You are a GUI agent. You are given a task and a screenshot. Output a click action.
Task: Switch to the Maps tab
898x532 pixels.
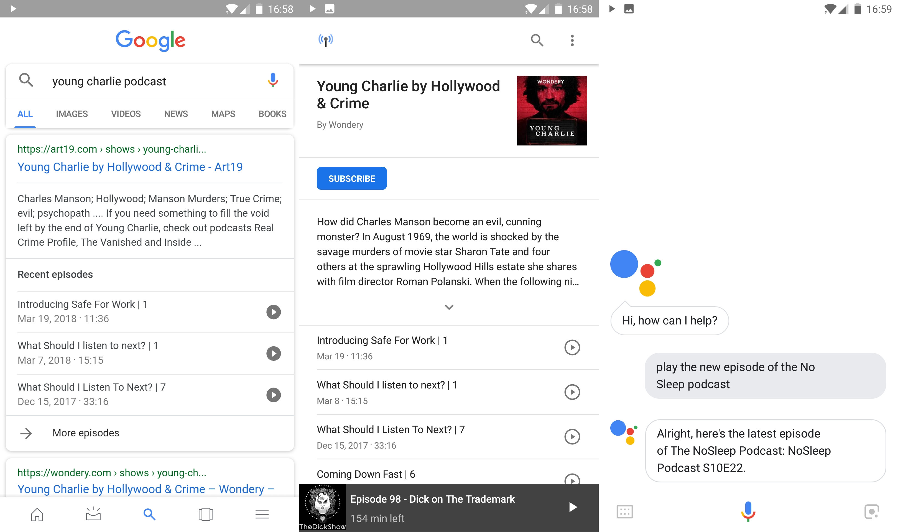pos(223,114)
